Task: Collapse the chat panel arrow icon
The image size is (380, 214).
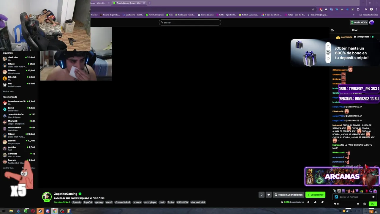Action: [x=332, y=30]
